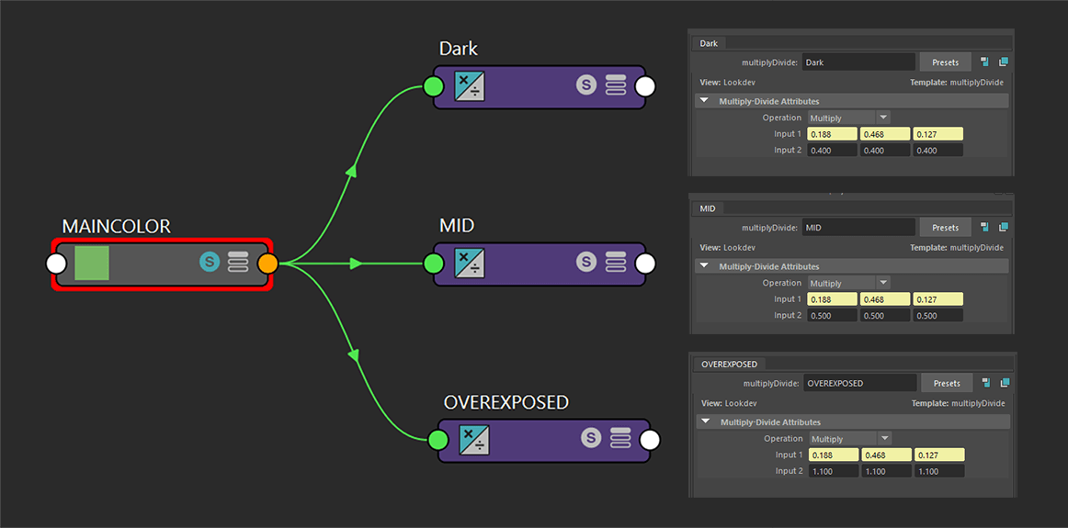
Task: Click the input connection icon in OVEREXPOSED panel
Action: 986,383
